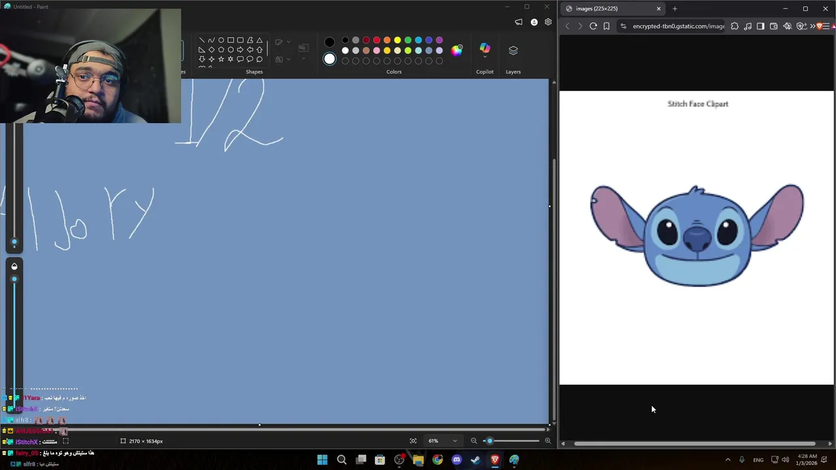Image resolution: width=836 pixels, height=470 pixels.
Task: Select the diamond shape in Paint
Action: [x=211, y=50]
